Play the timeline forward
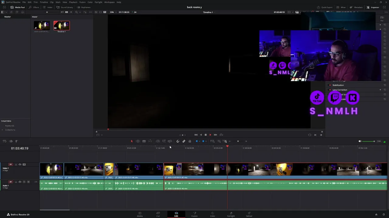This screenshot has height=218, width=389. tap(210, 135)
